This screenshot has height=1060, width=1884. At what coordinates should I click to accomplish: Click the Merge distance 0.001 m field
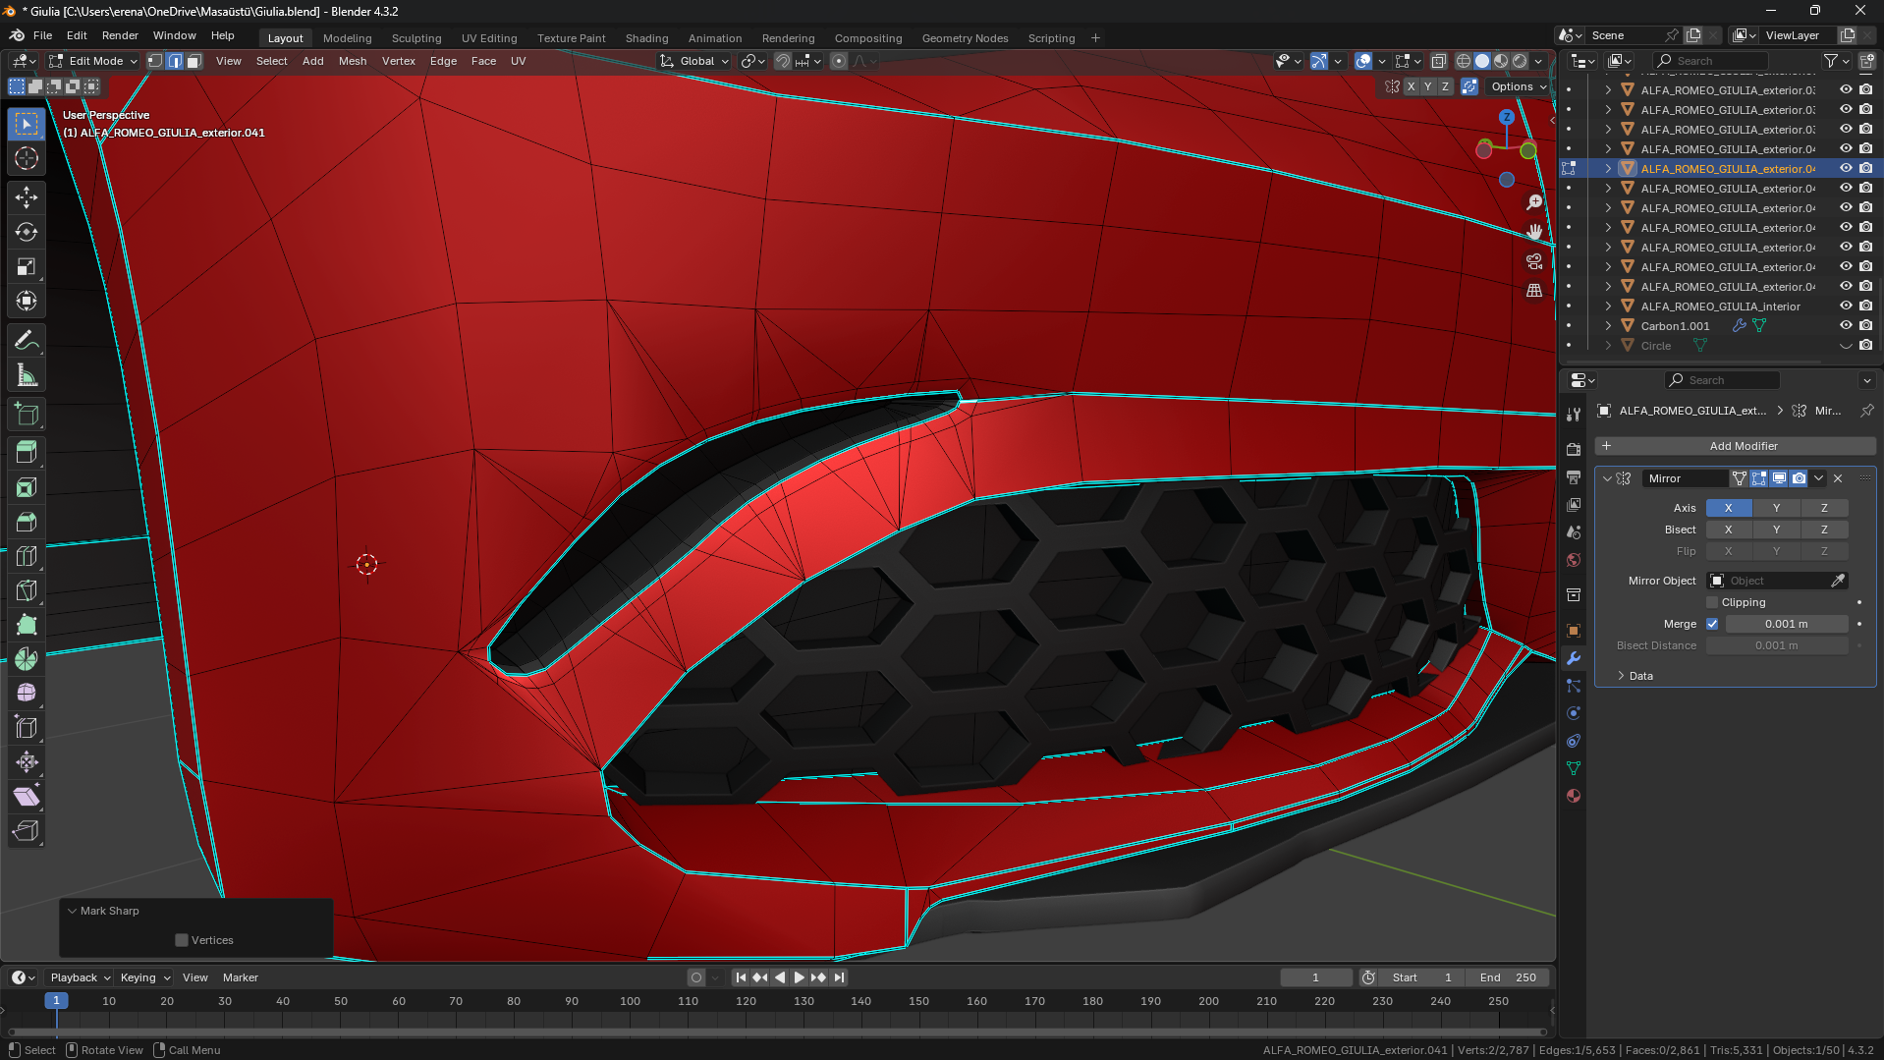click(1787, 624)
